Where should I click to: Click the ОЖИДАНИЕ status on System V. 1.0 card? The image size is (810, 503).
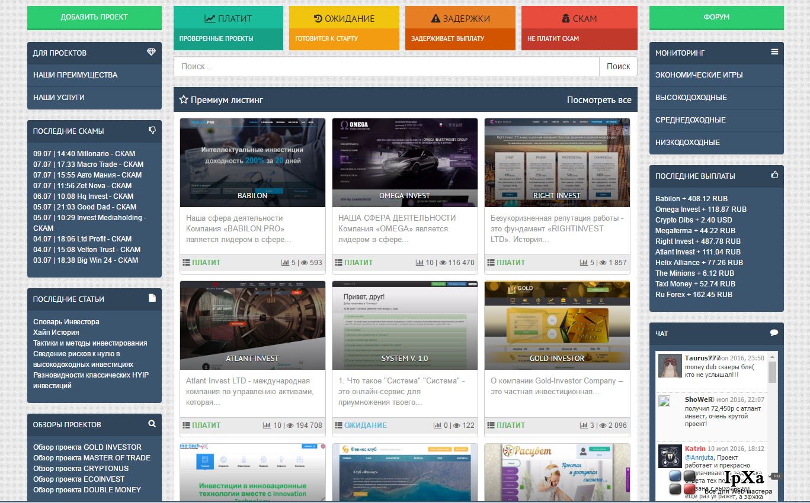point(366,425)
